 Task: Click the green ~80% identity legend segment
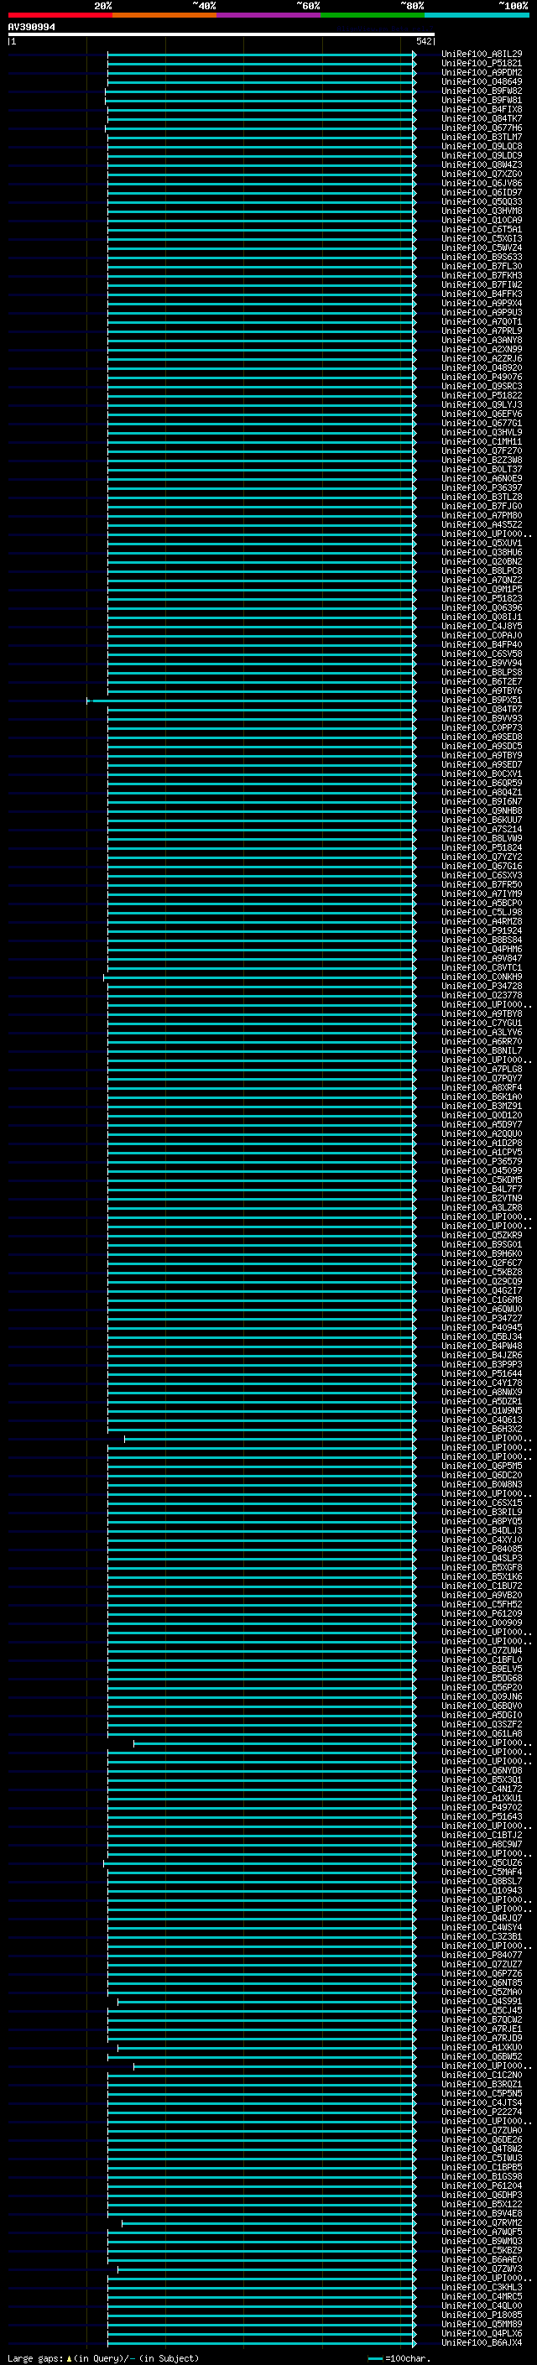click(x=373, y=15)
